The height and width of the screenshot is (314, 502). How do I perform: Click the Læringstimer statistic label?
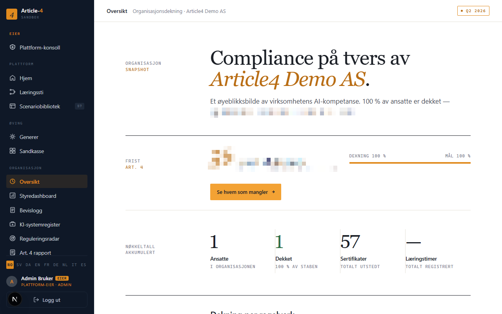(x=421, y=259)
